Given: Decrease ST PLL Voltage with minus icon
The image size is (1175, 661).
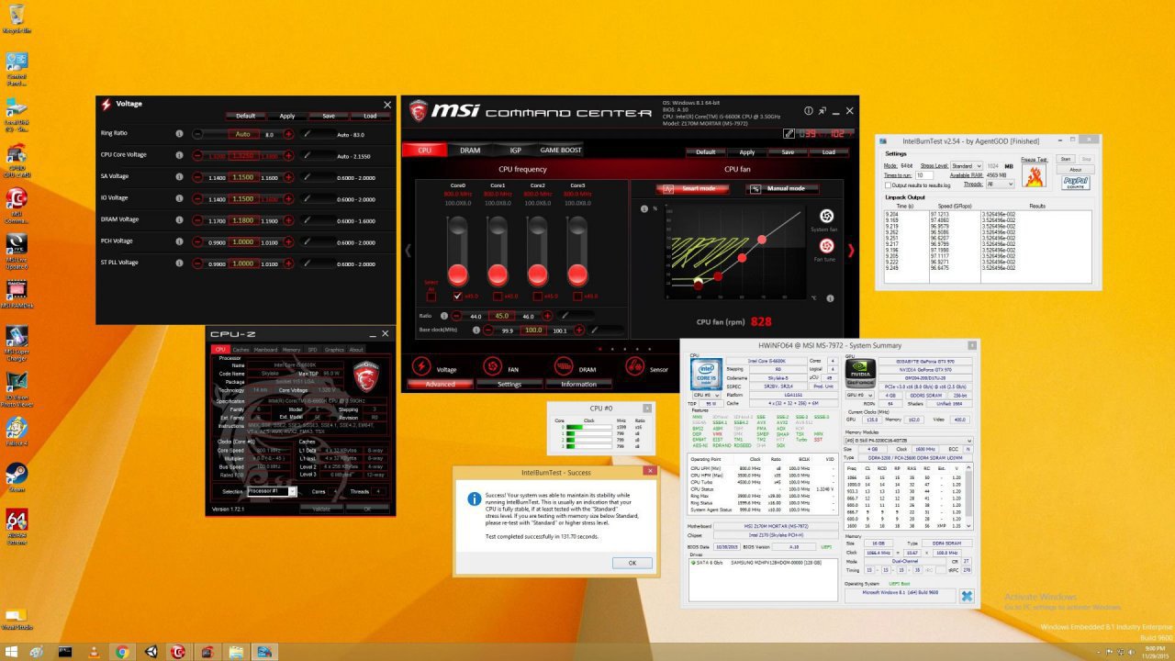Looking at the screenshot, I should point(197,263).
